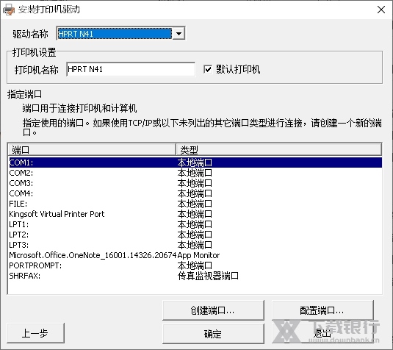Image resolution: width=393 pixels, height=350 pixels.
Task: Select the LPT3: port row
Action: (x=195, y=245)
